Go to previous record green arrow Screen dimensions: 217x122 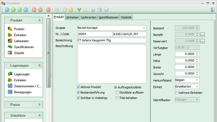point(13,10)
